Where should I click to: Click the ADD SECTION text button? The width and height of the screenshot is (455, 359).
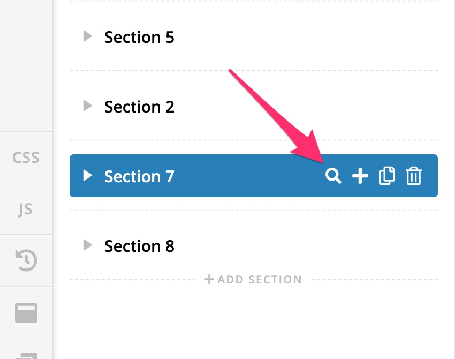coord(260,280)
